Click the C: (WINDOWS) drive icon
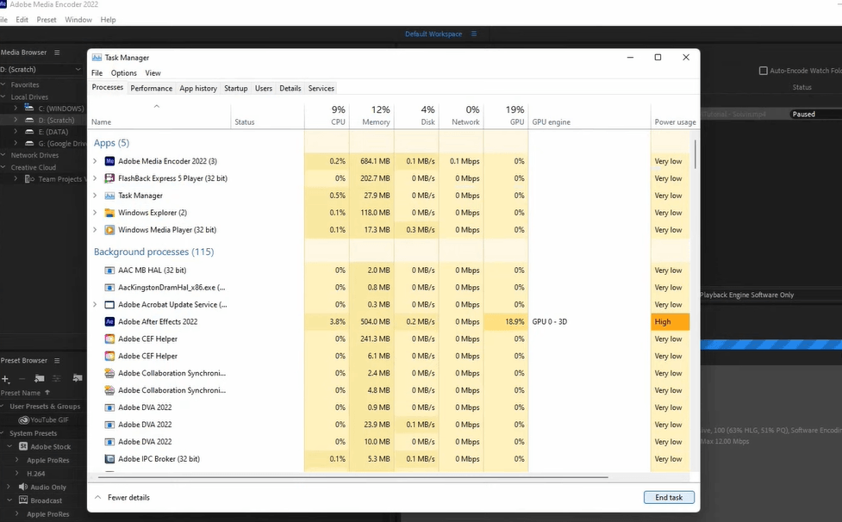The image size is (842, 522). (x=29, y=109)
